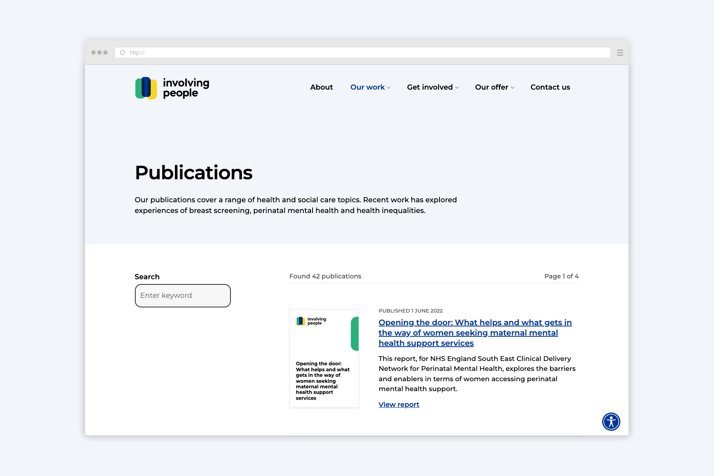The height and width of the screenshot is (476, 714).
Task: Click the browser address bar
Action: [x=363, y=52]
